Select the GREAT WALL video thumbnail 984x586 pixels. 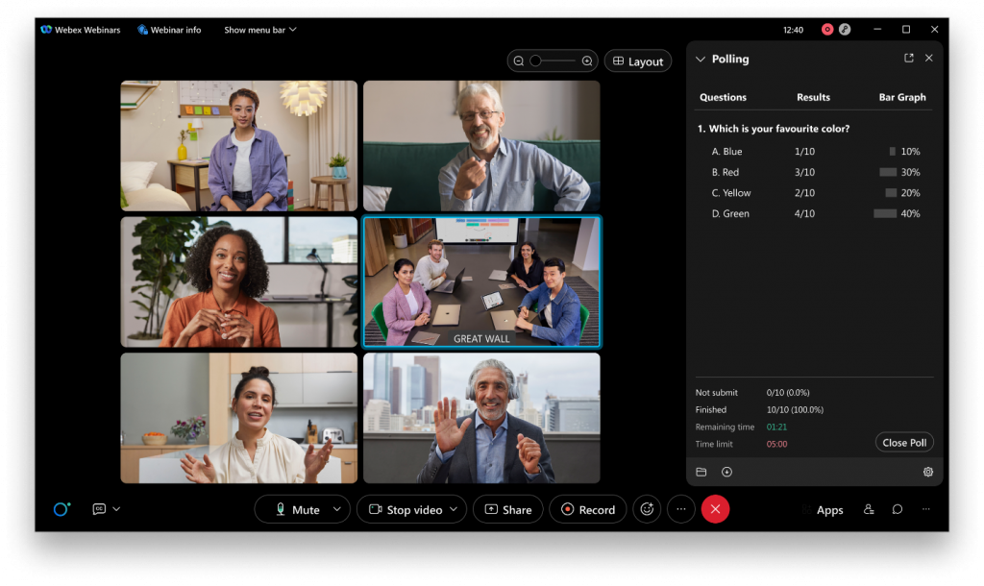coord(481,281)
